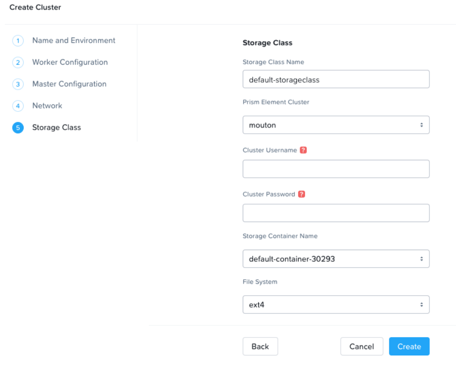Click the Back button

point(260,346)
